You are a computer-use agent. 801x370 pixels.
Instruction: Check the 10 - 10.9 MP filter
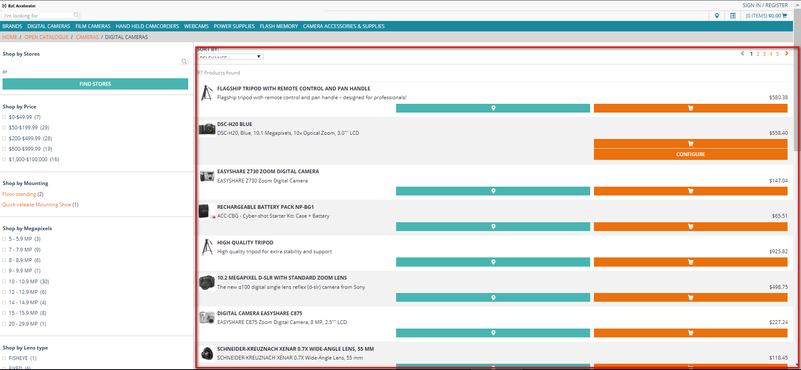pos(4,282)
